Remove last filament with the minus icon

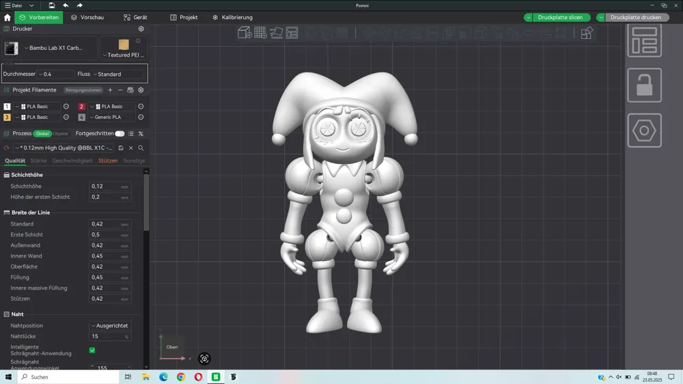click(120, 90)
